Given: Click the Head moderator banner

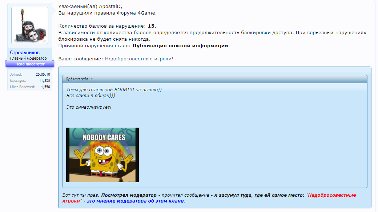Looking at the screenshot, I should (x=30, y=64).
